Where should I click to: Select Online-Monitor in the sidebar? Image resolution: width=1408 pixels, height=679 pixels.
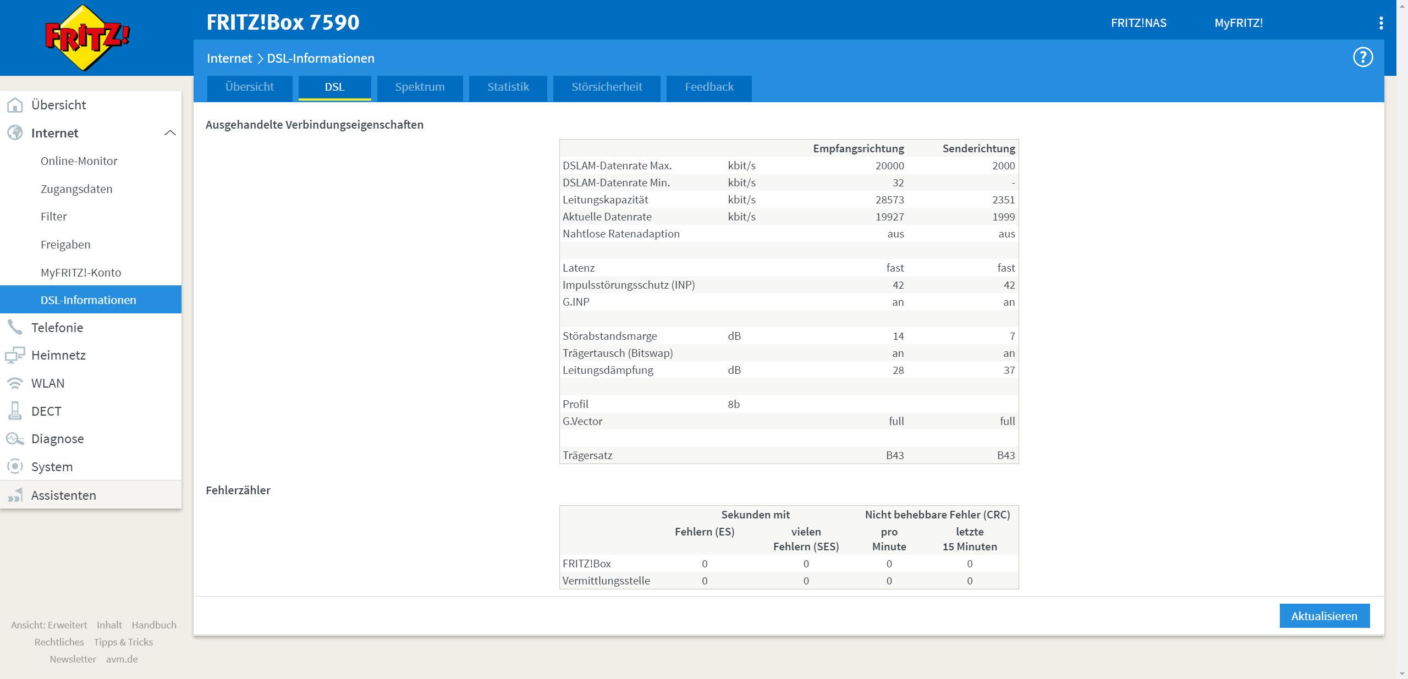pos(79,161)
